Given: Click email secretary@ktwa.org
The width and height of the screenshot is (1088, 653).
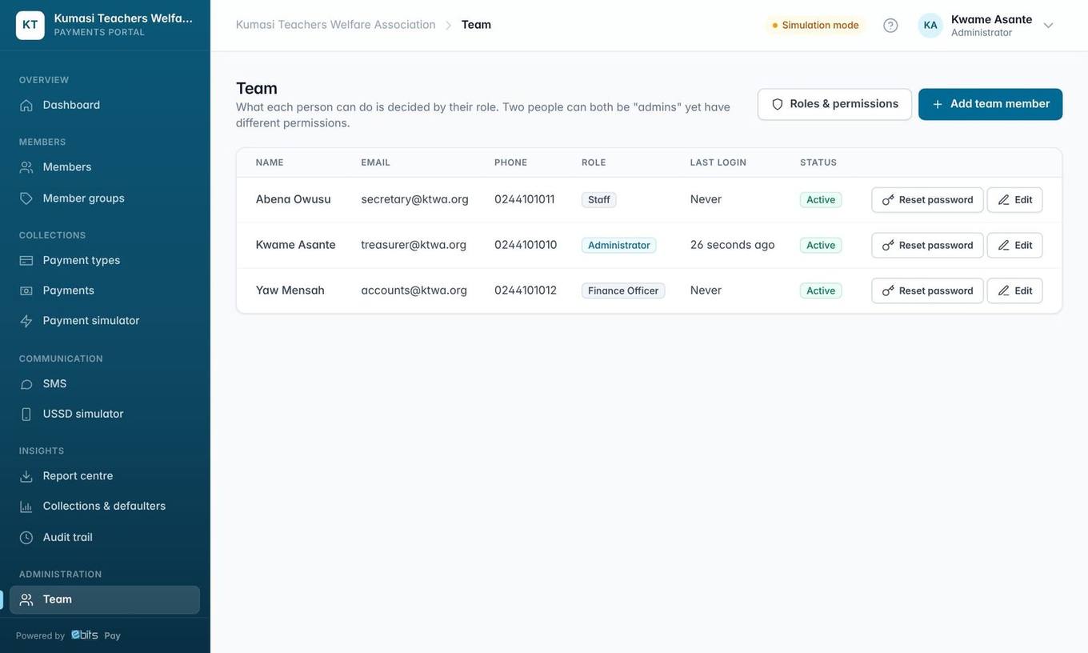Looking at the screenshot, I should click(415, 199).
